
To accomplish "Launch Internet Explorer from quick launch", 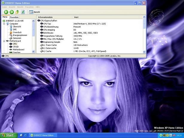I will [x=25, y=135].
